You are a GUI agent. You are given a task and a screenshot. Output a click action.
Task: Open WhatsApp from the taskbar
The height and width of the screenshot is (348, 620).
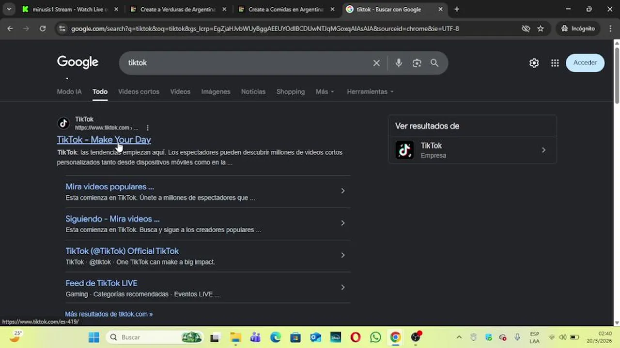coord(375,337)
